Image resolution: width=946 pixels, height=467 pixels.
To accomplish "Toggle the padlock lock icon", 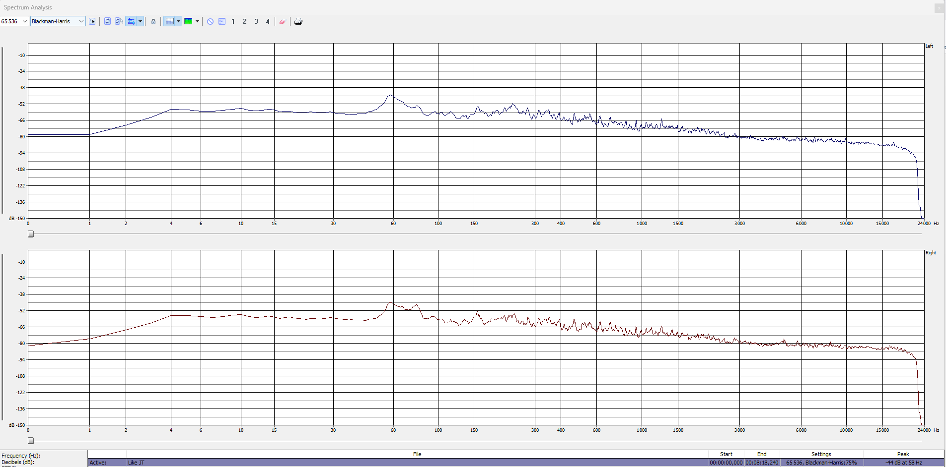I will click(153, 21).
